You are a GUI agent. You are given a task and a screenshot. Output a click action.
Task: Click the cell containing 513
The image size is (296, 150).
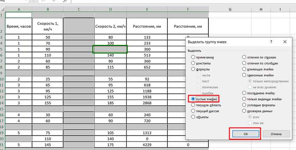(147, 55)
